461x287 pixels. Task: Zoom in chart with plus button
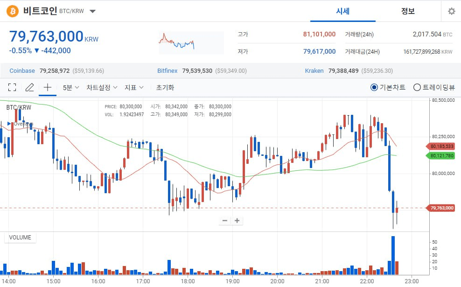(237, 221)
